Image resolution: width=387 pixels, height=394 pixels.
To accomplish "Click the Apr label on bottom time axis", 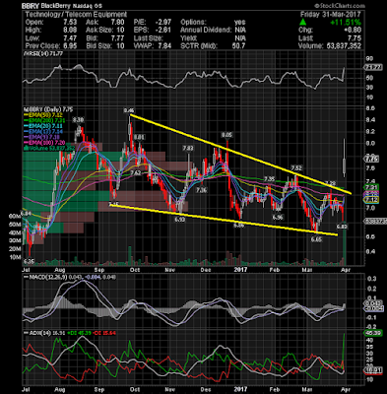I will (347, 390).
